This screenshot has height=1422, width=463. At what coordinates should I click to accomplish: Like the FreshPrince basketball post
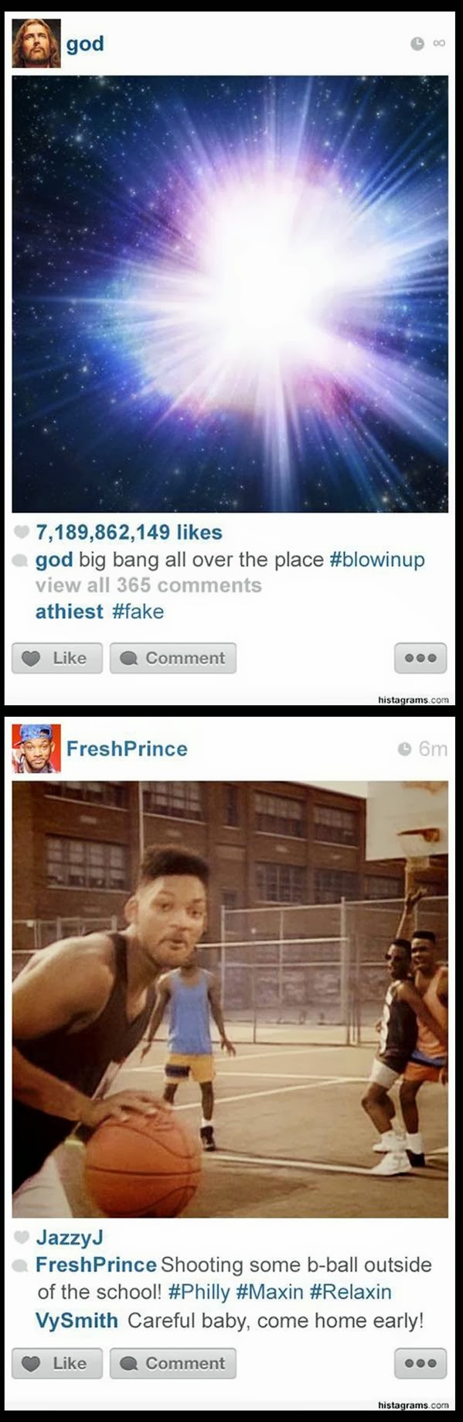pyautogui.click(x=57, y=1363)
